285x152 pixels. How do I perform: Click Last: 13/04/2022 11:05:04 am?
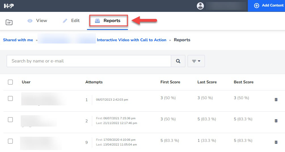pos(117,145)
